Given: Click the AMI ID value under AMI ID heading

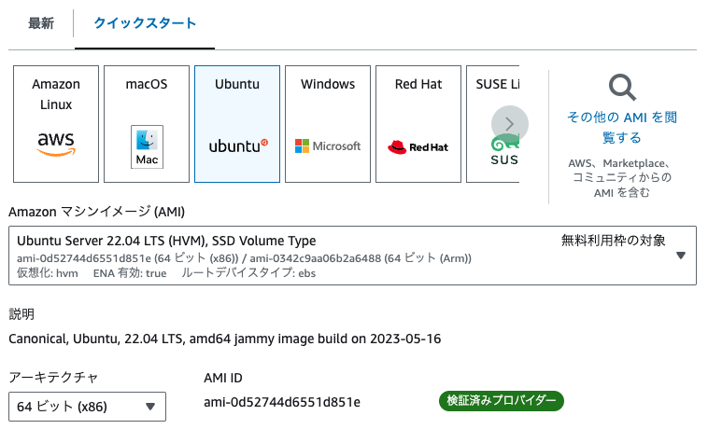Looking at the screenshot, I should click(282, 402).
